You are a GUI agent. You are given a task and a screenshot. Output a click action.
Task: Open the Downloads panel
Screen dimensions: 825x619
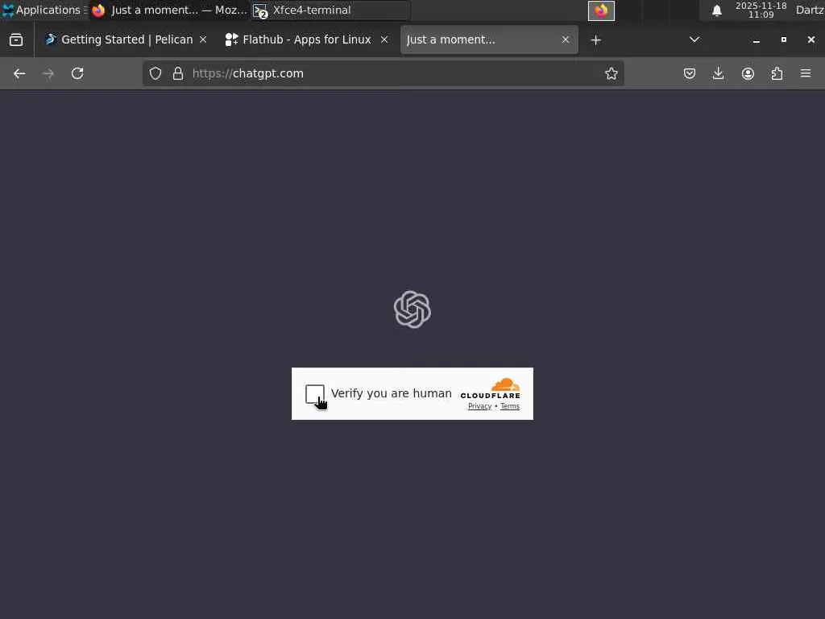coord(718,73)
